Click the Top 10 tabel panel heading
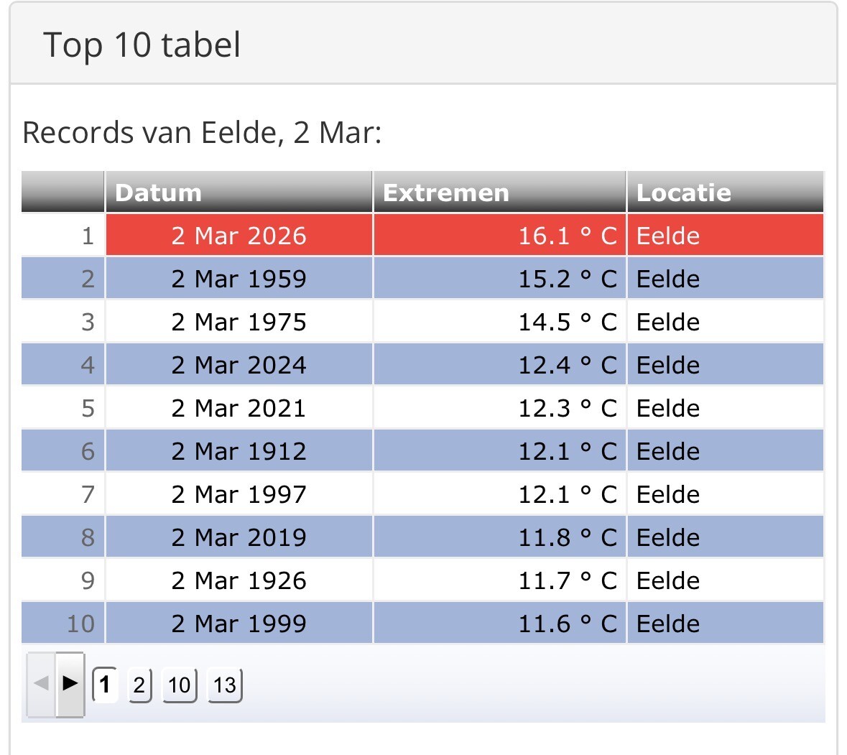Viewport: 847px width, 755px height. point(142,45)
